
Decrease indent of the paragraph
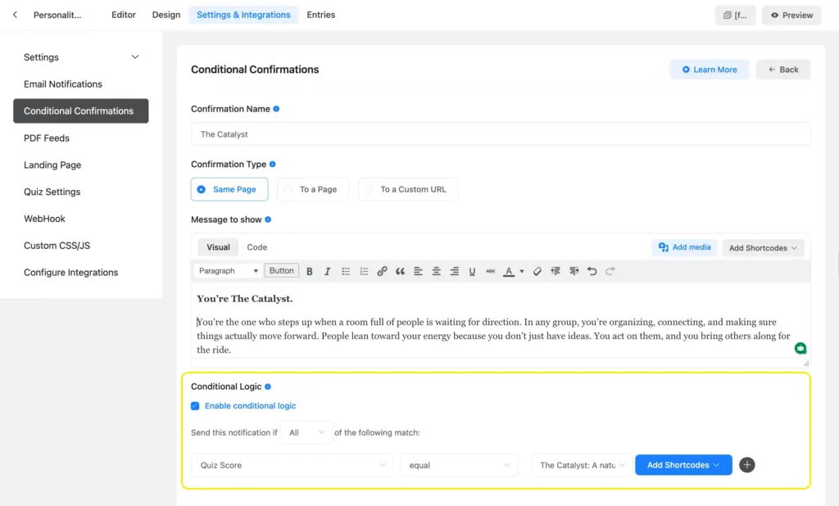tap(556, 271)
